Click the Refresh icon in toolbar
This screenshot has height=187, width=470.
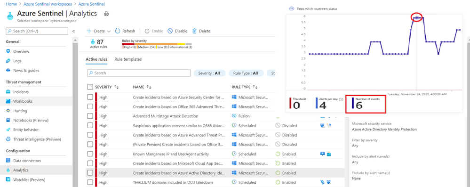pos(118,31)
